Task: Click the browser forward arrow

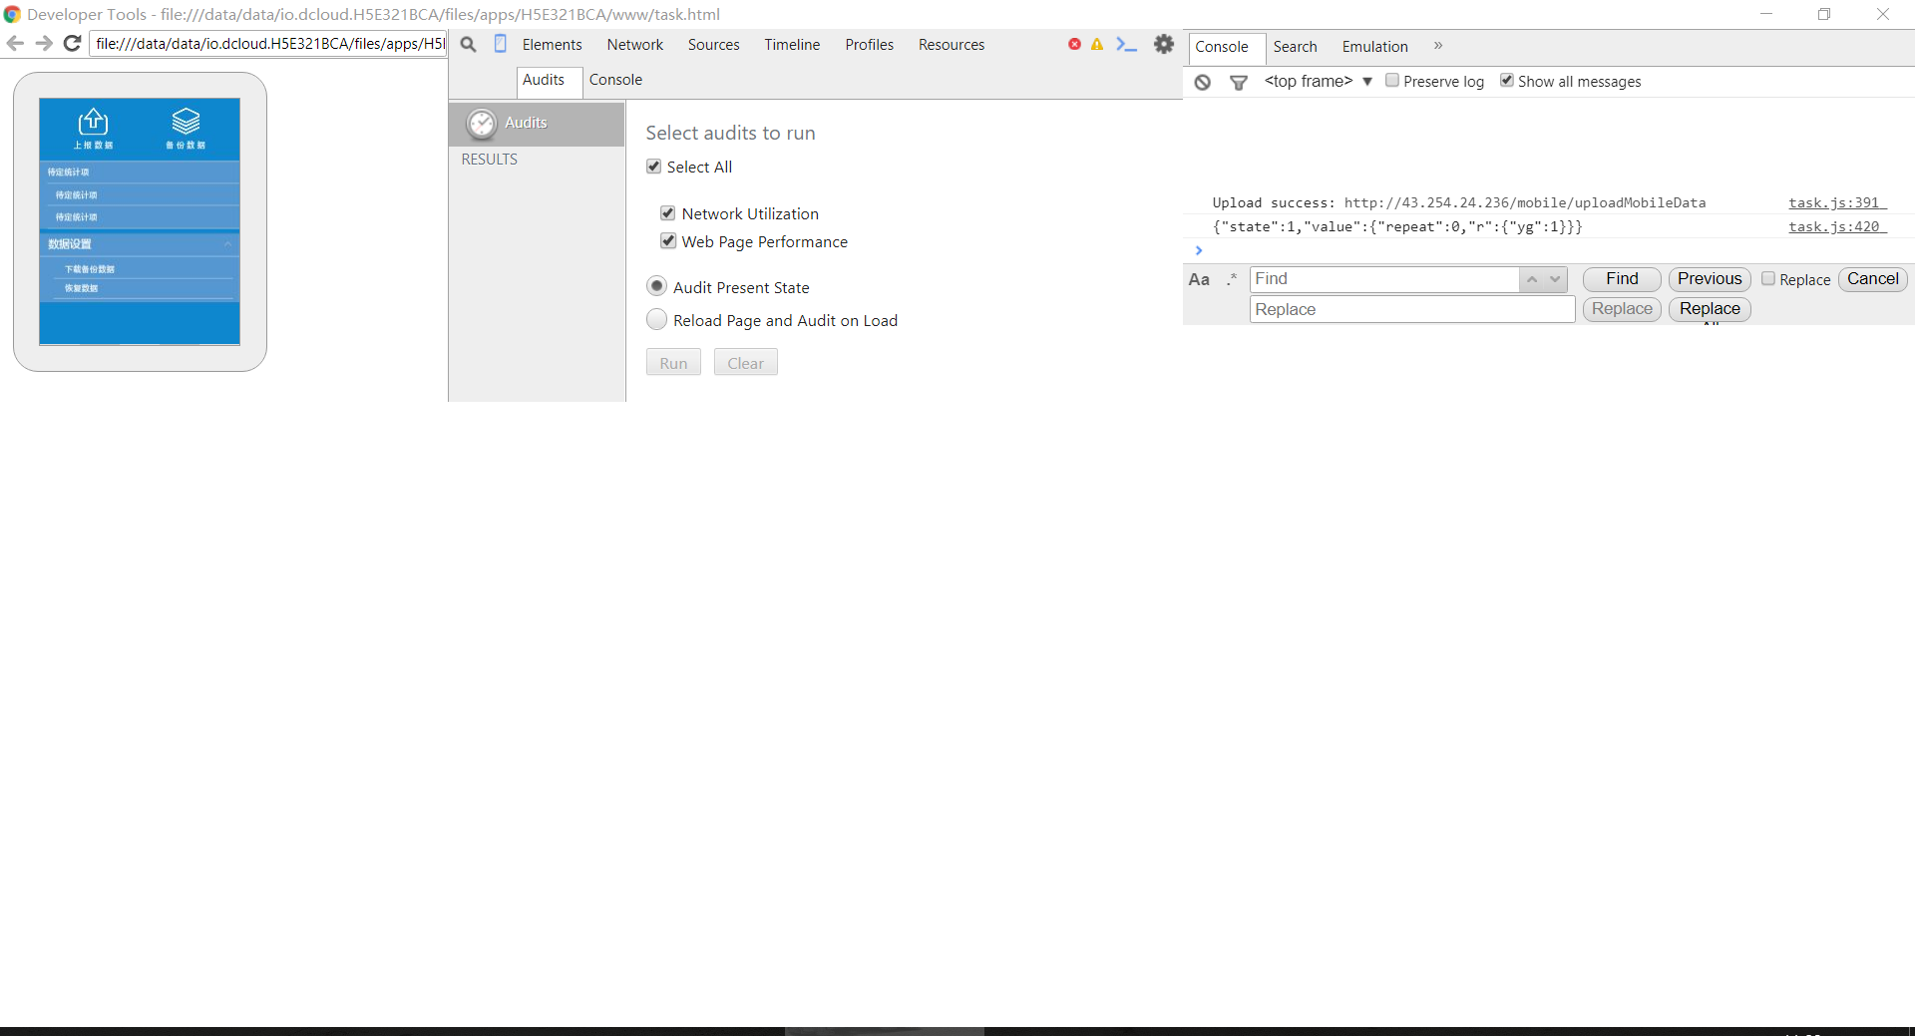Action: [x=44, y=43]
